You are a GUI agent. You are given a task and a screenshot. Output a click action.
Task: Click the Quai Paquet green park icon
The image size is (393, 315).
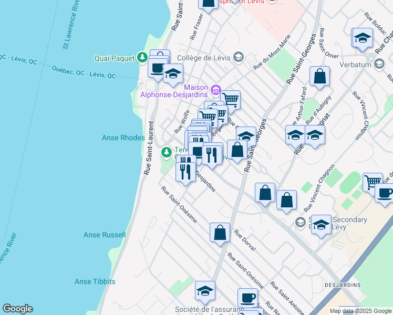[142, 58]
